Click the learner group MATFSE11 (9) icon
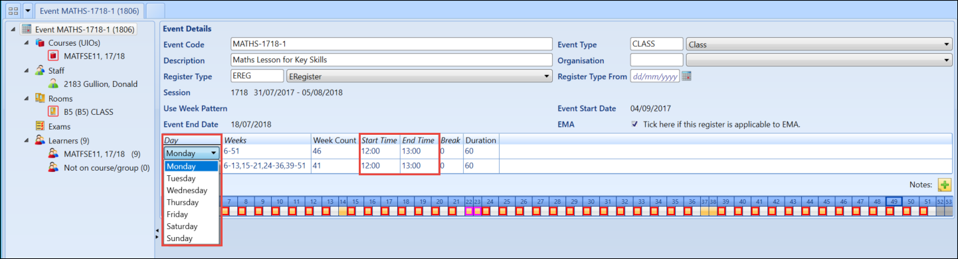The width and height of the screenshot is (958, 259). (53, 153)
